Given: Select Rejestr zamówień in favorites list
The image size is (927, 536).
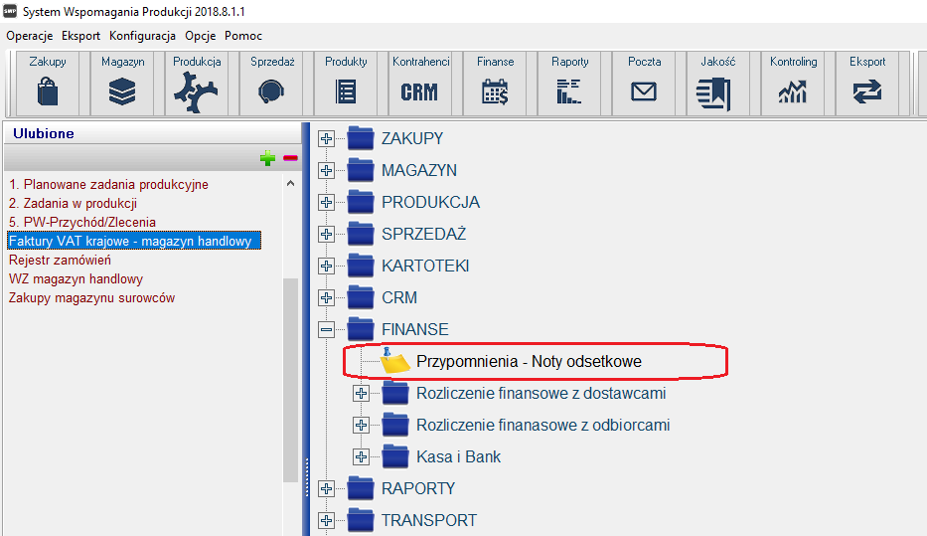Looking at the screenshot, I should click(60, 261).
